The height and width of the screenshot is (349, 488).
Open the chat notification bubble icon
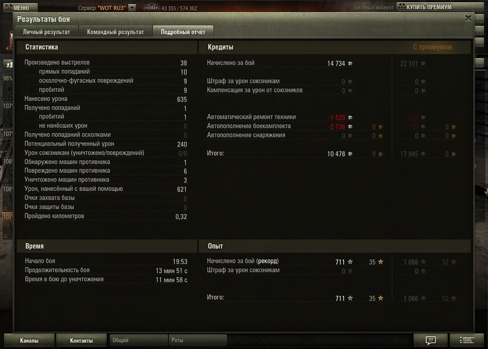point(430,340)
